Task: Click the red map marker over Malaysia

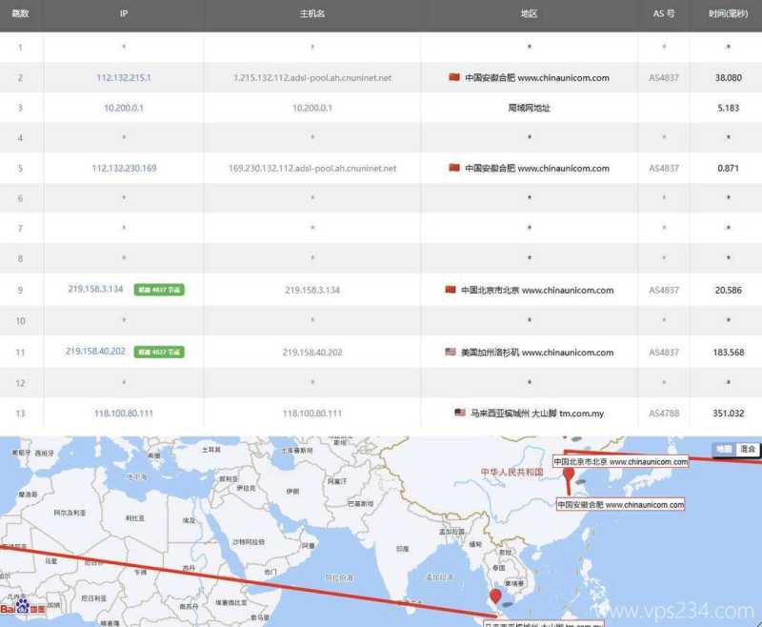Action: click(x=495, y=597)
